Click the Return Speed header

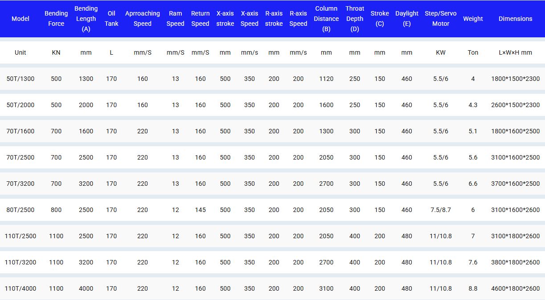[201, 19]
